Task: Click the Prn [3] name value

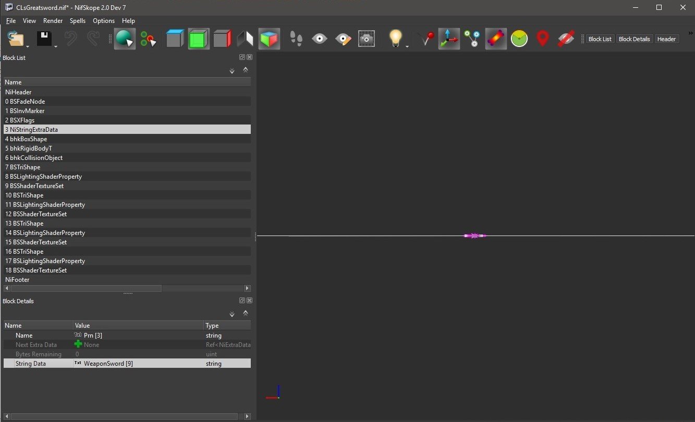Action: (93, 336)
